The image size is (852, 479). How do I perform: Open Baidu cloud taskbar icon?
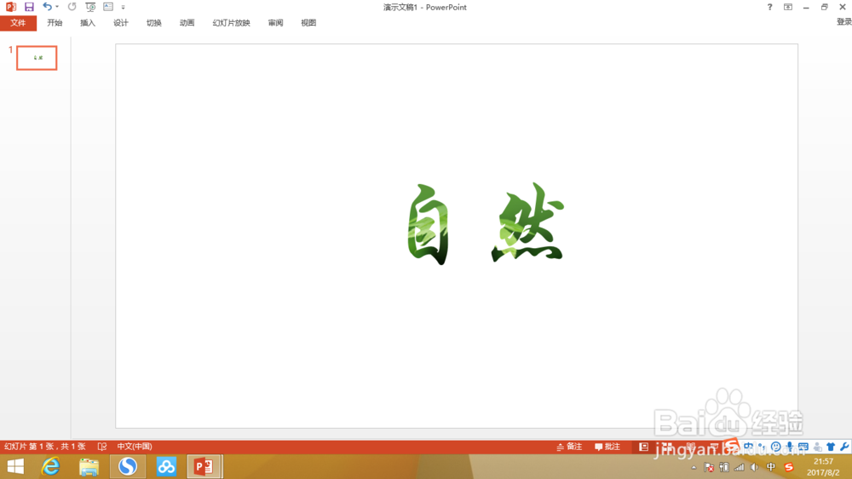(x=166, y=466)
